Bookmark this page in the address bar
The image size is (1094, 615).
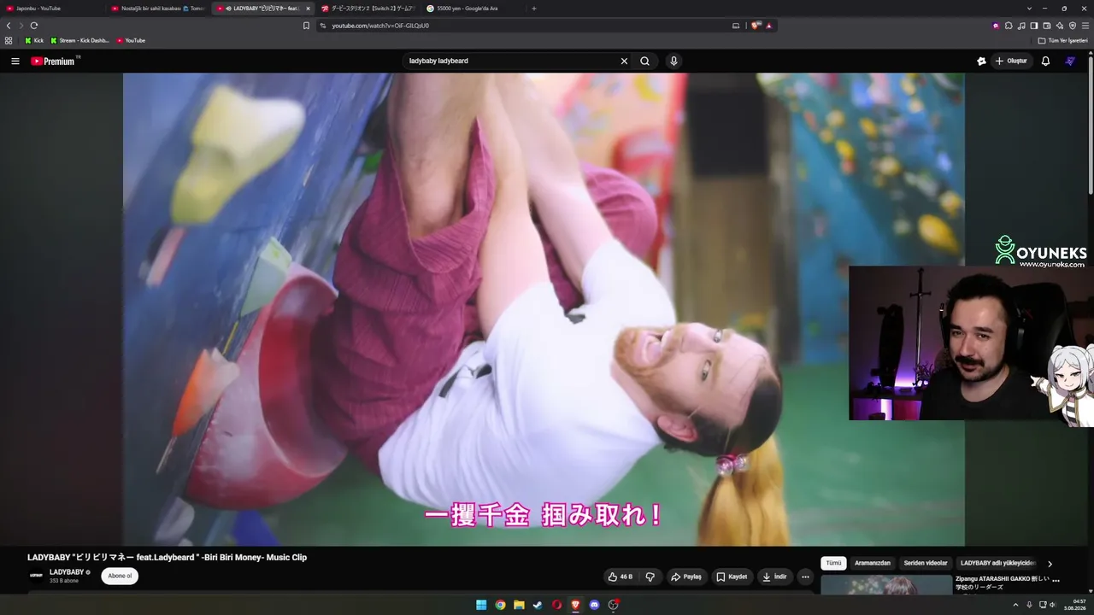(306, 26)
